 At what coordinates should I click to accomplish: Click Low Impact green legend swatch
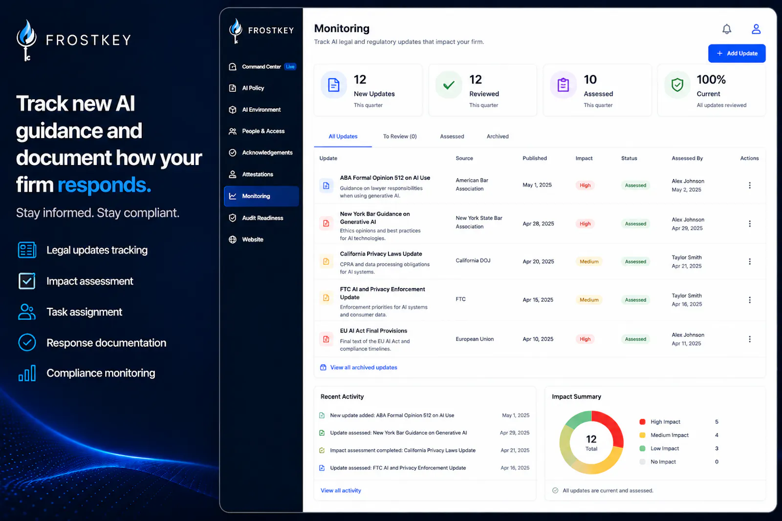click(642, 448)
